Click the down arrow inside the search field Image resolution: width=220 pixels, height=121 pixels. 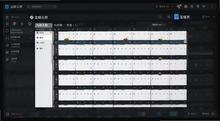click(x=54, y=7)
